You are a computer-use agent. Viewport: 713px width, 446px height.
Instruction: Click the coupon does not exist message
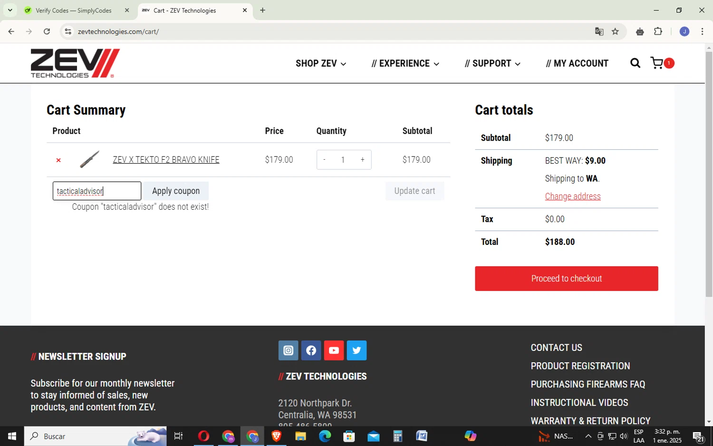[x=140, y=207]
